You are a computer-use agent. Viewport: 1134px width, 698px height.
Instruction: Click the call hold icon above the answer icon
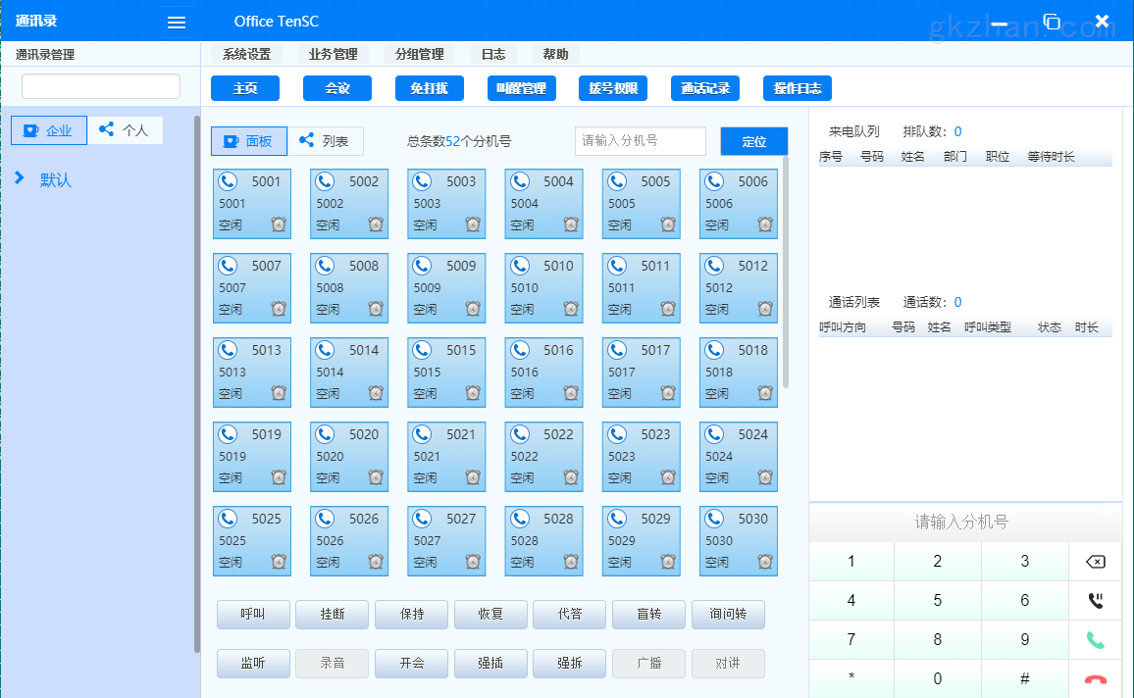[1098, 600]
